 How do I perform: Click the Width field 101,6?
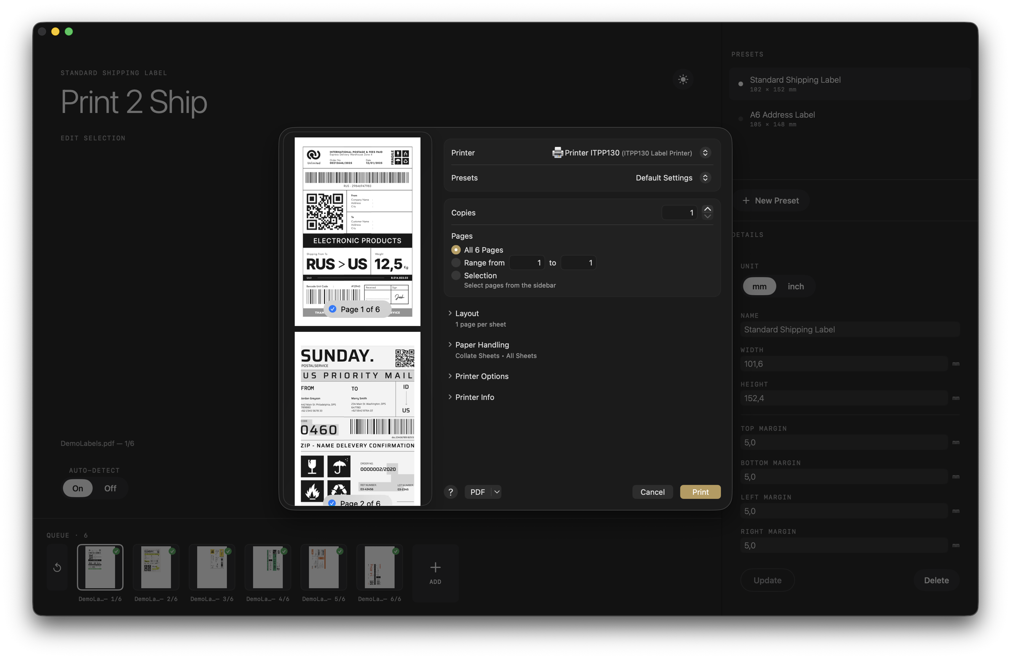pyautogui.click(x=844, y=364)
